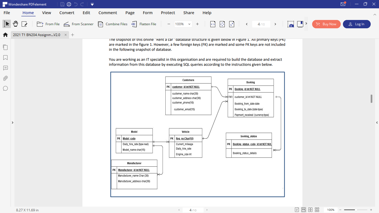Fit the whole page in the window
The height and width of the screenshot is (213, 379).
pyautogui.click(x=222, y=24)
